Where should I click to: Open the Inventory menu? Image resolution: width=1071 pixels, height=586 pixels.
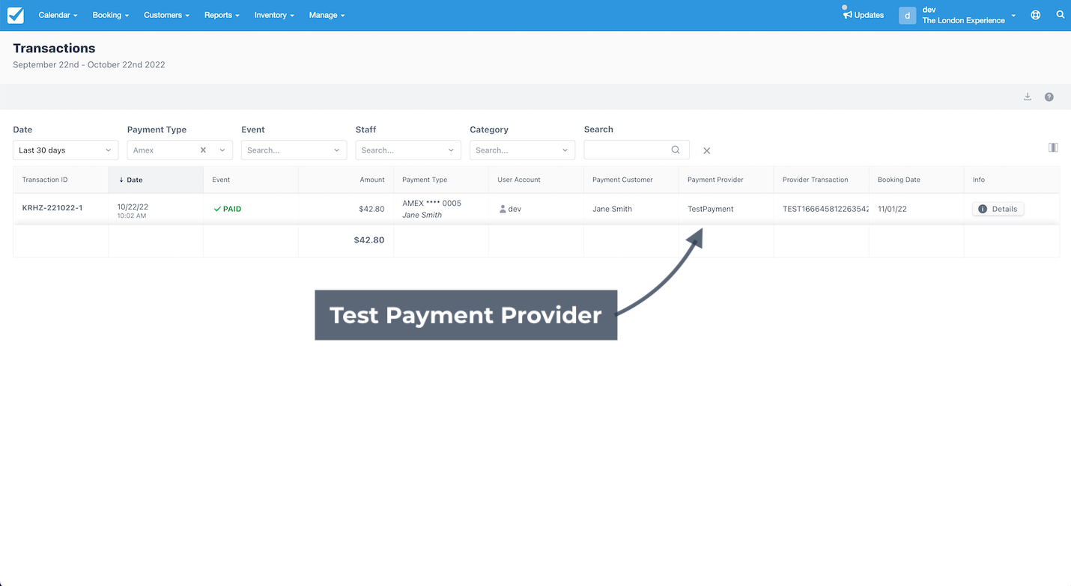coord(274,15)
